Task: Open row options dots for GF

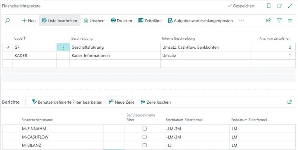Action: coord(63,47)
